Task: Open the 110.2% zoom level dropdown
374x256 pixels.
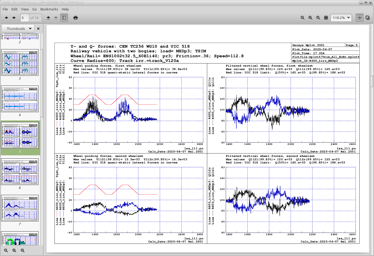Action: pos(341,18)
